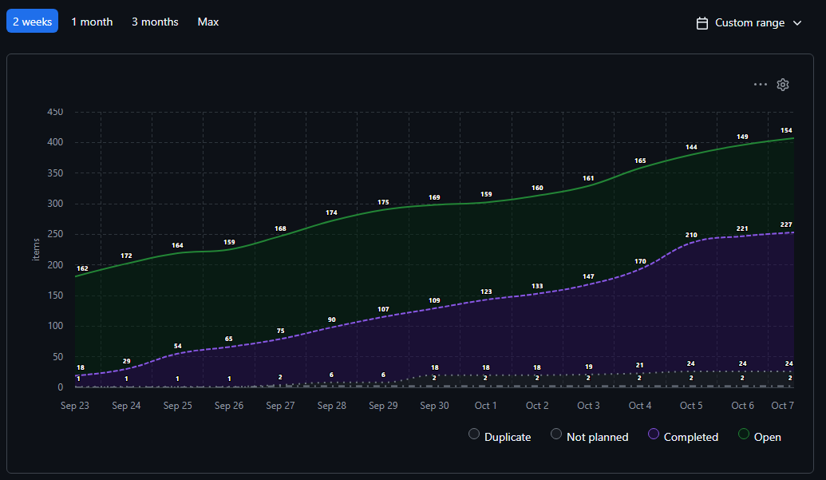Click the Completed data label 90
This screenshot has height=480, width=826.
[332, 319]
